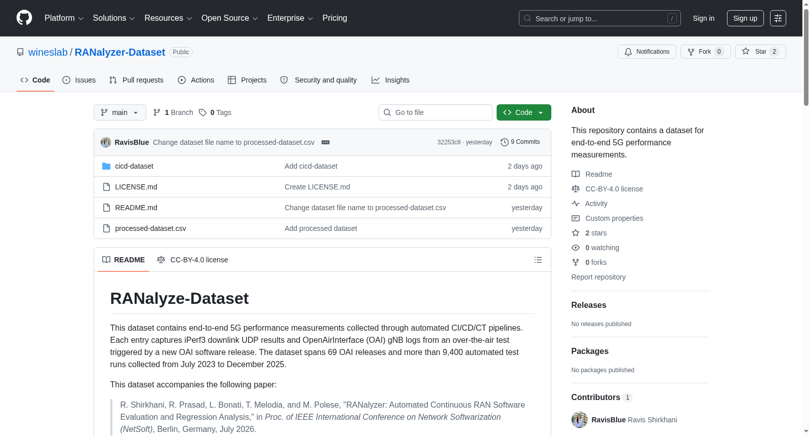
Task: Click the processed-dataset.csv file icon
Action: pos(106,228)
